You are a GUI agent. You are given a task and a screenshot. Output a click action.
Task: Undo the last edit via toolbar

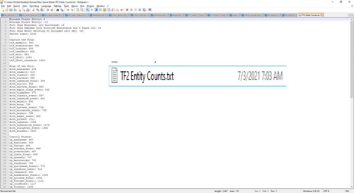(48, 10)
